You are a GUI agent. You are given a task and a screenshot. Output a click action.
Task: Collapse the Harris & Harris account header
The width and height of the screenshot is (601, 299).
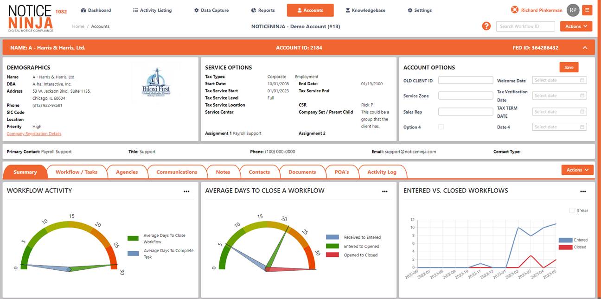coord(584,47)
